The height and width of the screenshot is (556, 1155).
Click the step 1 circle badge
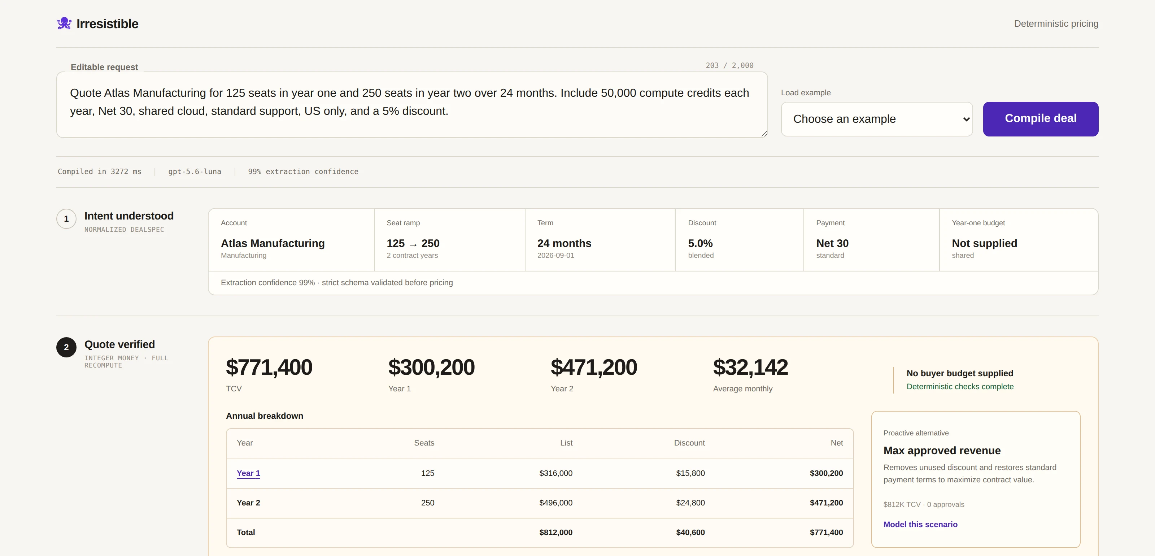click(66, 219)
